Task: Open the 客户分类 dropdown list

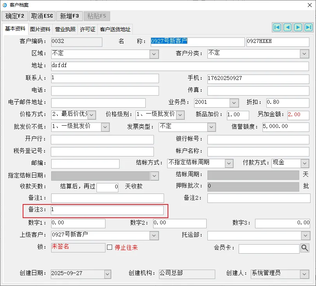Action: [x=305, y=54]
